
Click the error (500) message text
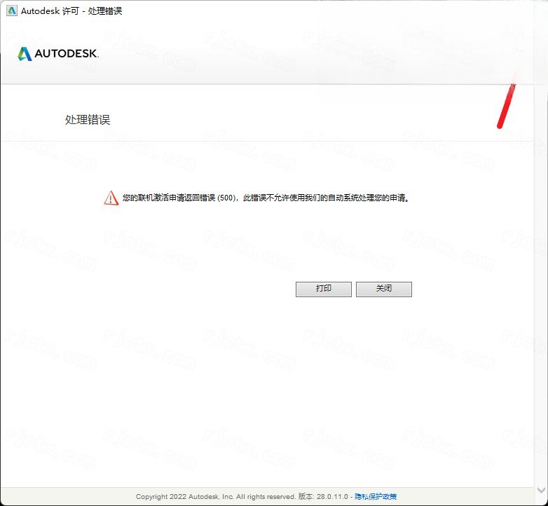(x=266, y=198)
